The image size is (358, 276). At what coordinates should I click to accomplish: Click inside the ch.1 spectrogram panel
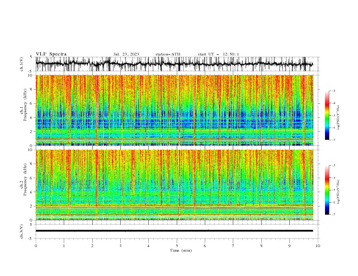pos(174,110)
